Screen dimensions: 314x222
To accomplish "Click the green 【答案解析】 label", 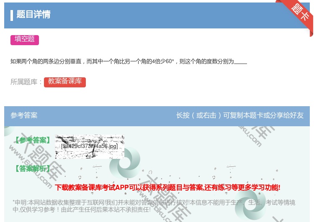I will [33, 168].
